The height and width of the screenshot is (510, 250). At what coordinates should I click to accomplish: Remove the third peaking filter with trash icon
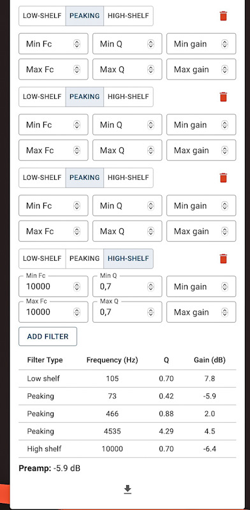point(223,178)
